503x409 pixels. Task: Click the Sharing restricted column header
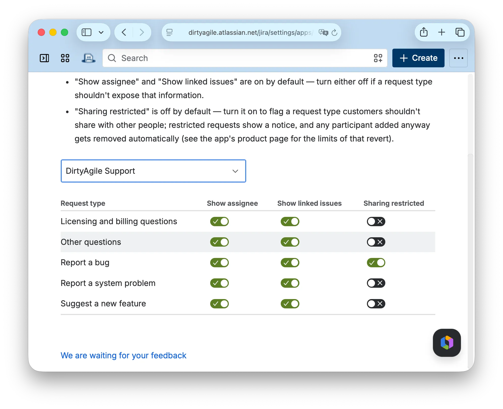(394, 203)
